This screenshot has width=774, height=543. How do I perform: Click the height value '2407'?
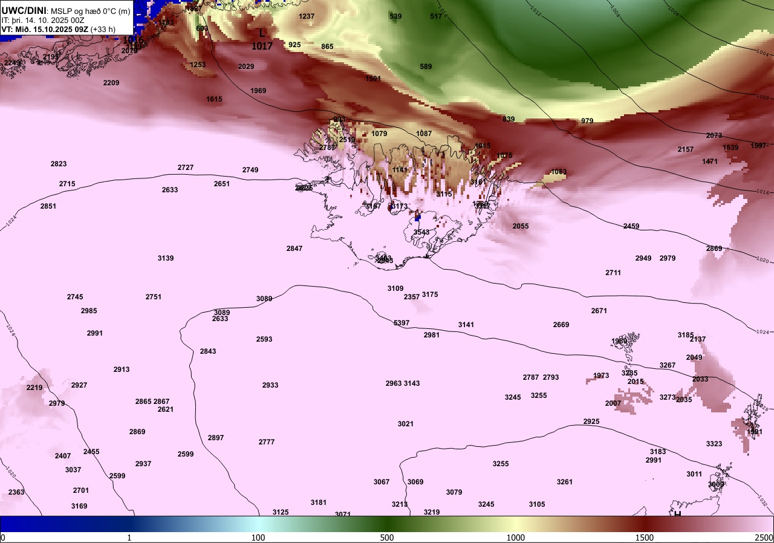(63, 456)
